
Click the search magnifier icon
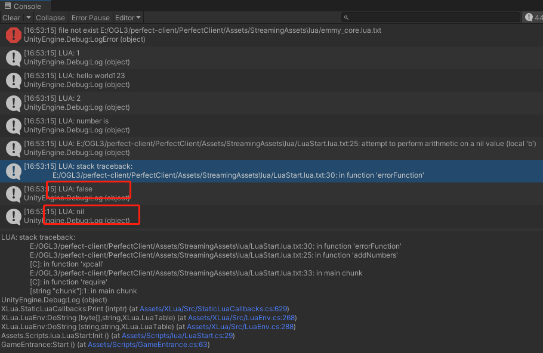coord(346,17)
